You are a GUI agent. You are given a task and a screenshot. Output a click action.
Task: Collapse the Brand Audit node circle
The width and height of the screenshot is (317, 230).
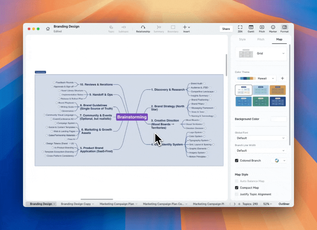(204, 83)
